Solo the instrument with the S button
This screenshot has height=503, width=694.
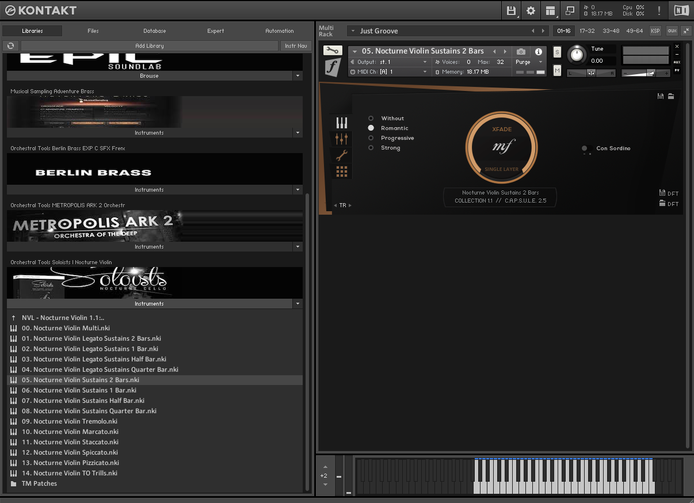557,52
